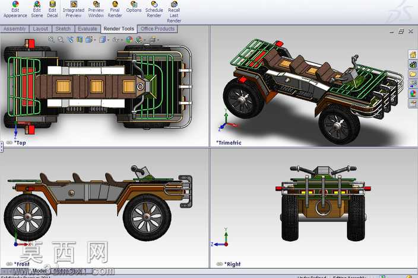Start the Integrated Preview render
The image size is (418, 278).
click(74, 9)
